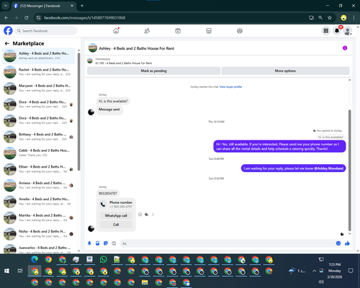360x288 pixels.
Task: Click the Call button under the phone number
Action: click(116, 225)
